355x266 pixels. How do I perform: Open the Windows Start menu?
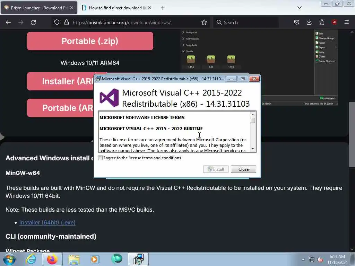(9, 259)
